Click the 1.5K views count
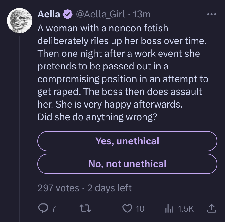 click(185, 208)
